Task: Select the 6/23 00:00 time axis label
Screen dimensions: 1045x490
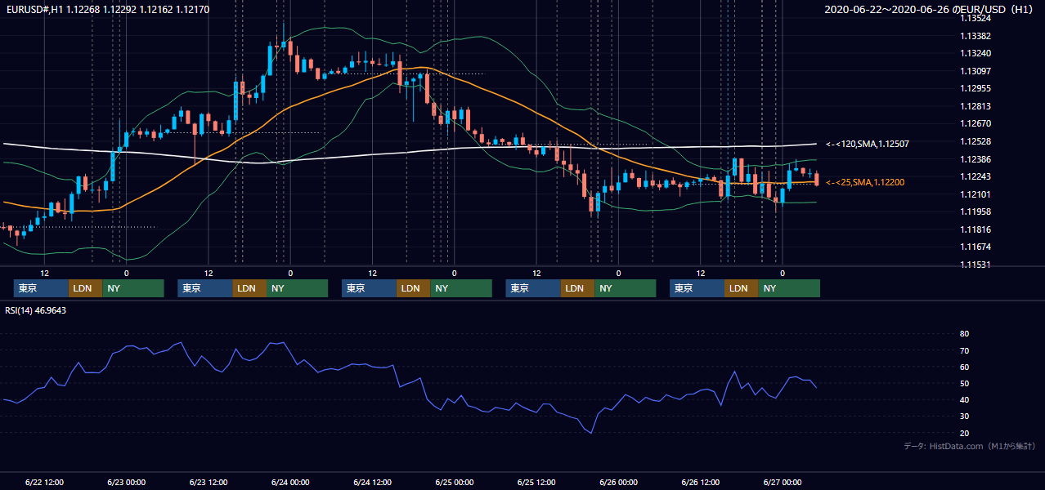Action: coord(126,483)
